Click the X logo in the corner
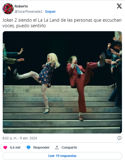 119,6
